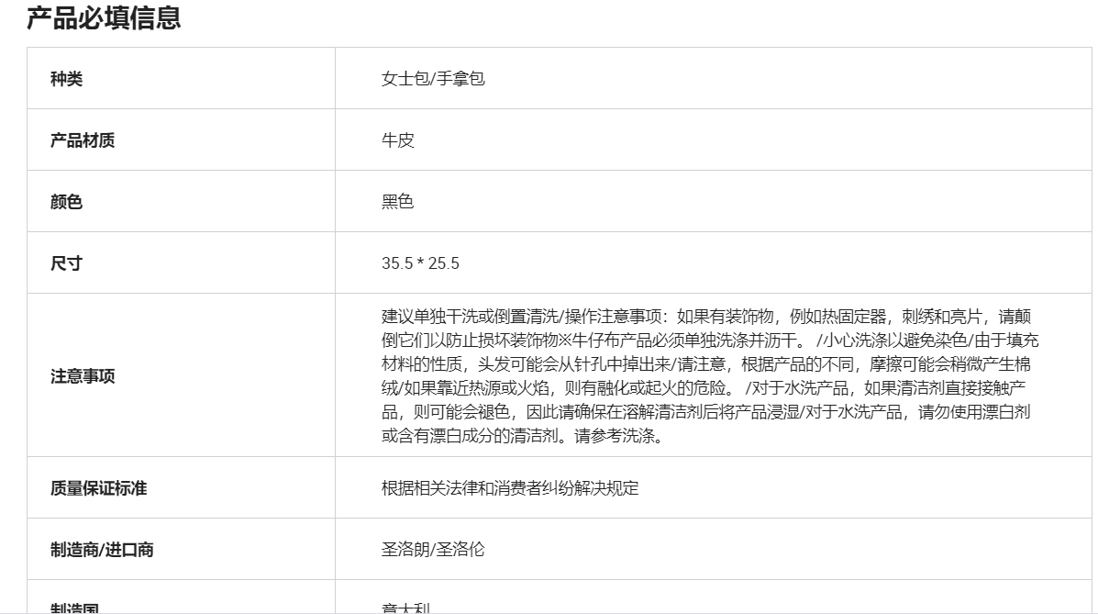Select the 尺寸 row label
Viewport: 1098px width, 614px height.
point(66,263)
